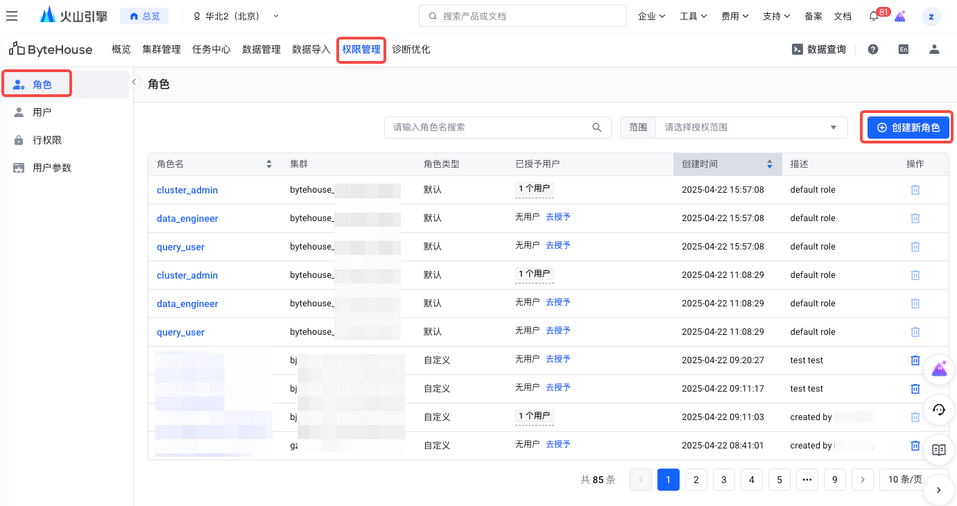The height and width of the screenshot is (506, 957).
Task: Collapse the left sidebar panel
Action: [134, 82]
